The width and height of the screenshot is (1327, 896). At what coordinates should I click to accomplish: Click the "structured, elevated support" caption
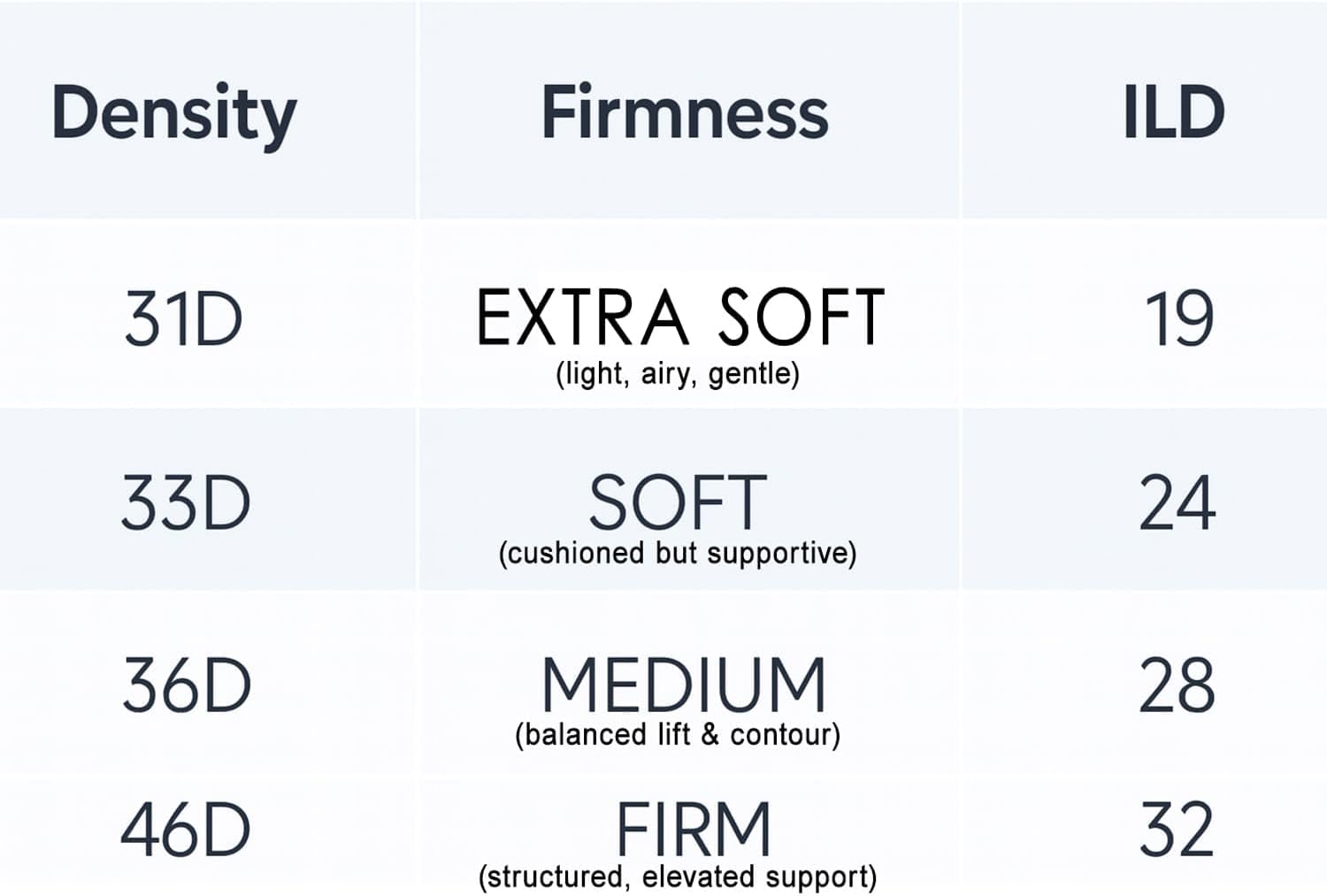coord(678,877)
